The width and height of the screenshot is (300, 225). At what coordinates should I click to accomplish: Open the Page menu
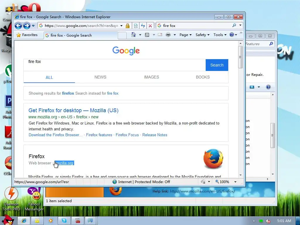point(185,35)
